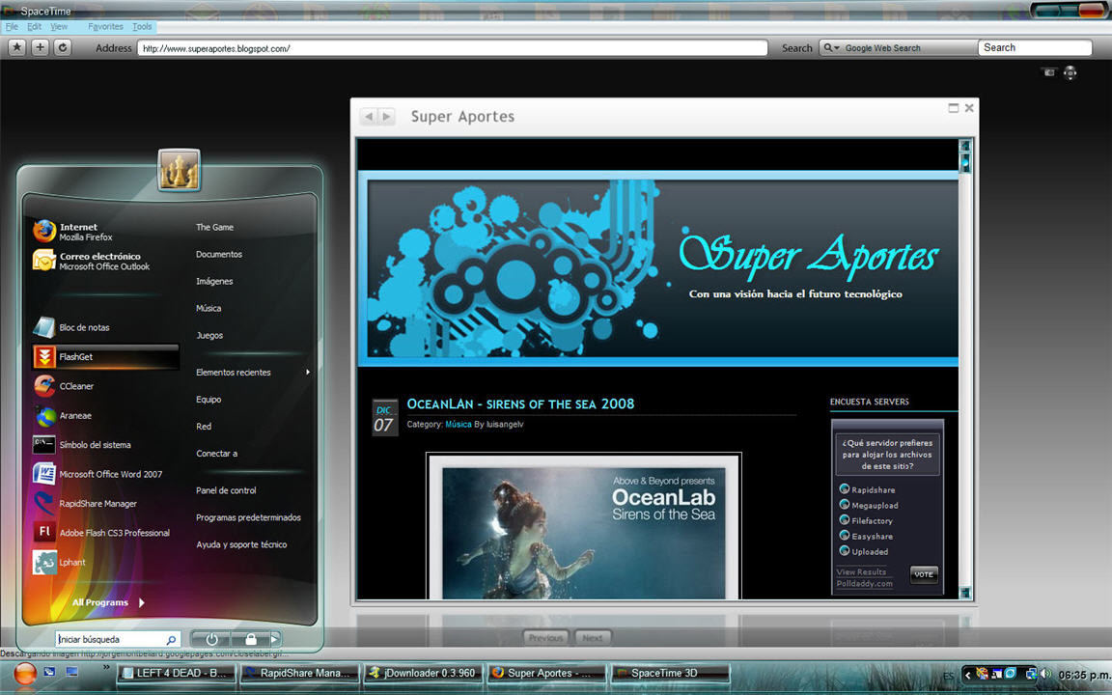Open the View menu

[x=59, y=27]
